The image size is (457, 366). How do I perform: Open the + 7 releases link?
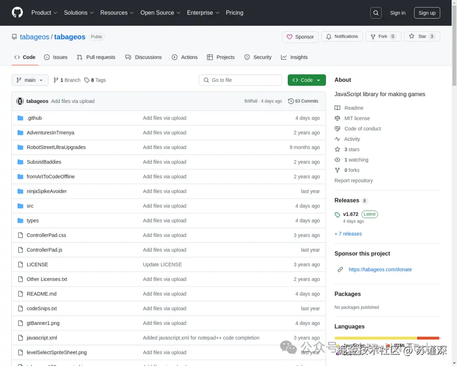[348, 234]
